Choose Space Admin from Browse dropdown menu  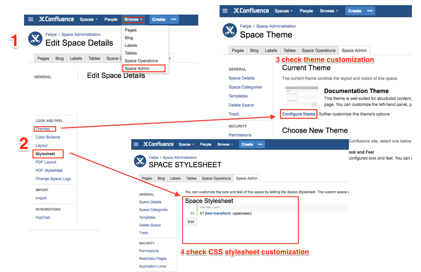point(143,68)
